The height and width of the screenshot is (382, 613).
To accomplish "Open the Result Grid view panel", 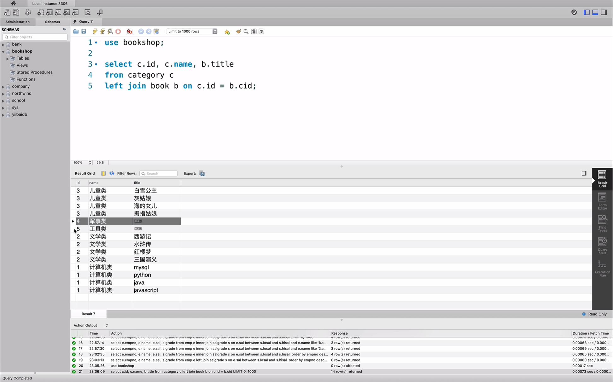I will pyautogui.click(x=602, y=179).
